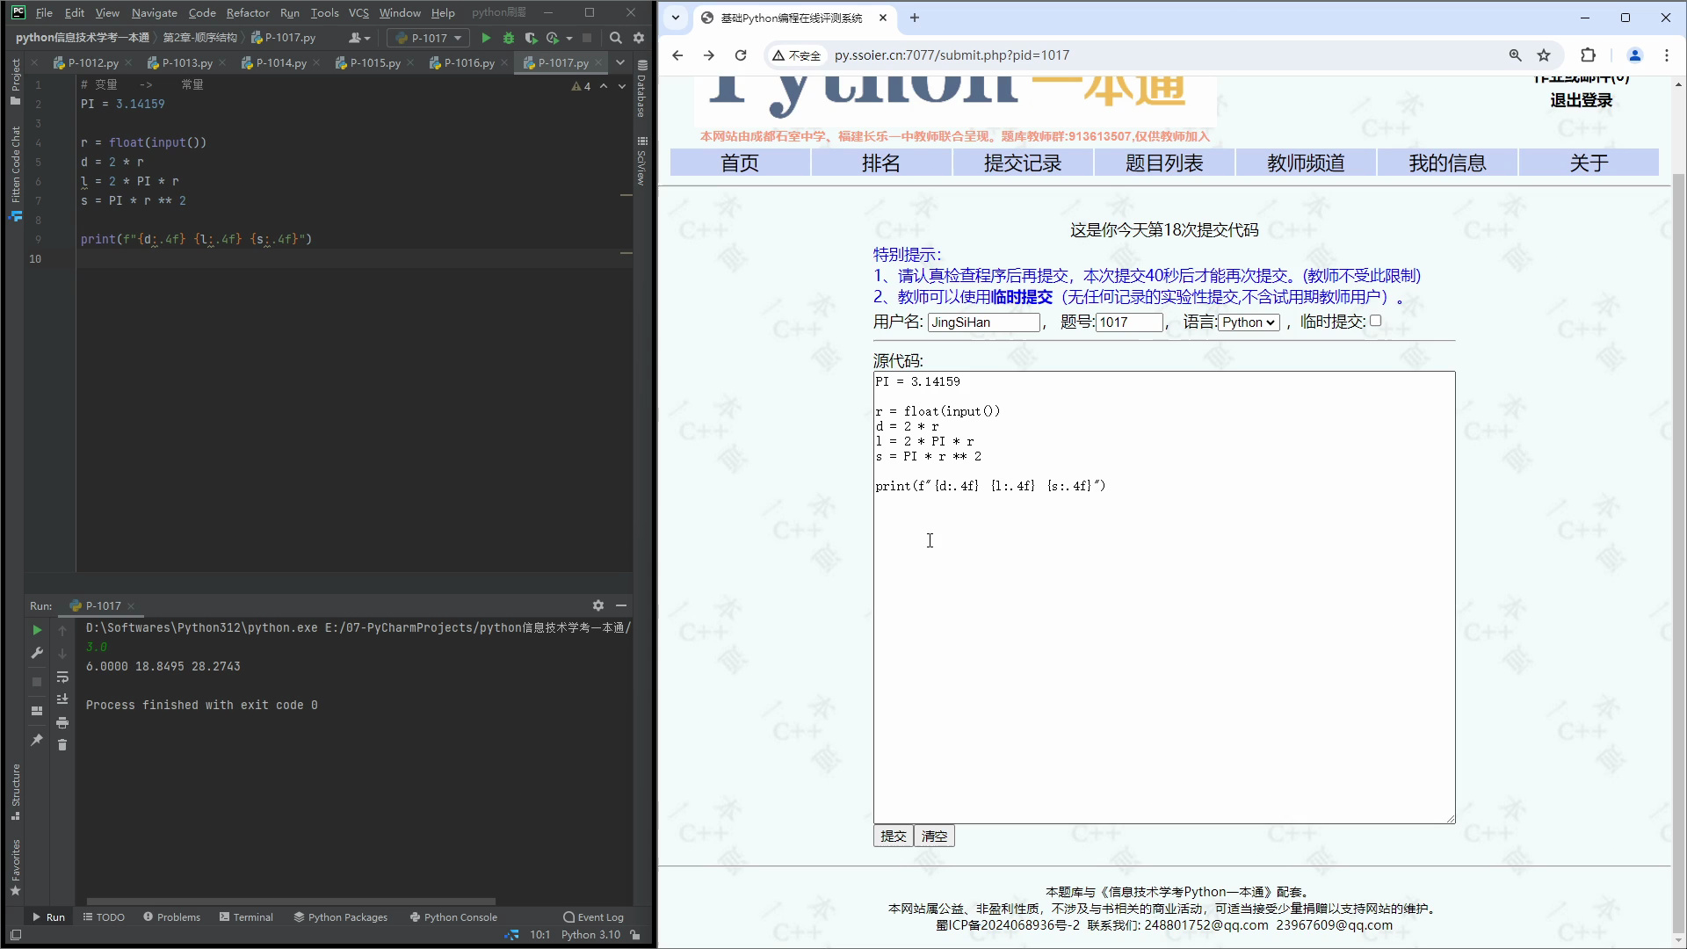Image resolution: width=1687 pixels, height=949 pixels.
Task: Click the 退出登录 logout link
Action: point(1580,100)
